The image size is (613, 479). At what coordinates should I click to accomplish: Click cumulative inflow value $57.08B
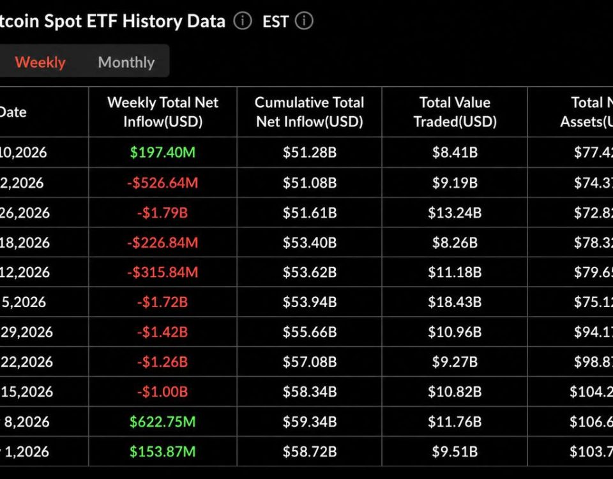[x=310, y=361]
